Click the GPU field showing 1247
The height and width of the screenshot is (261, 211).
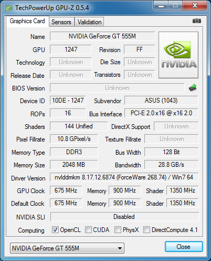[71, 49]
